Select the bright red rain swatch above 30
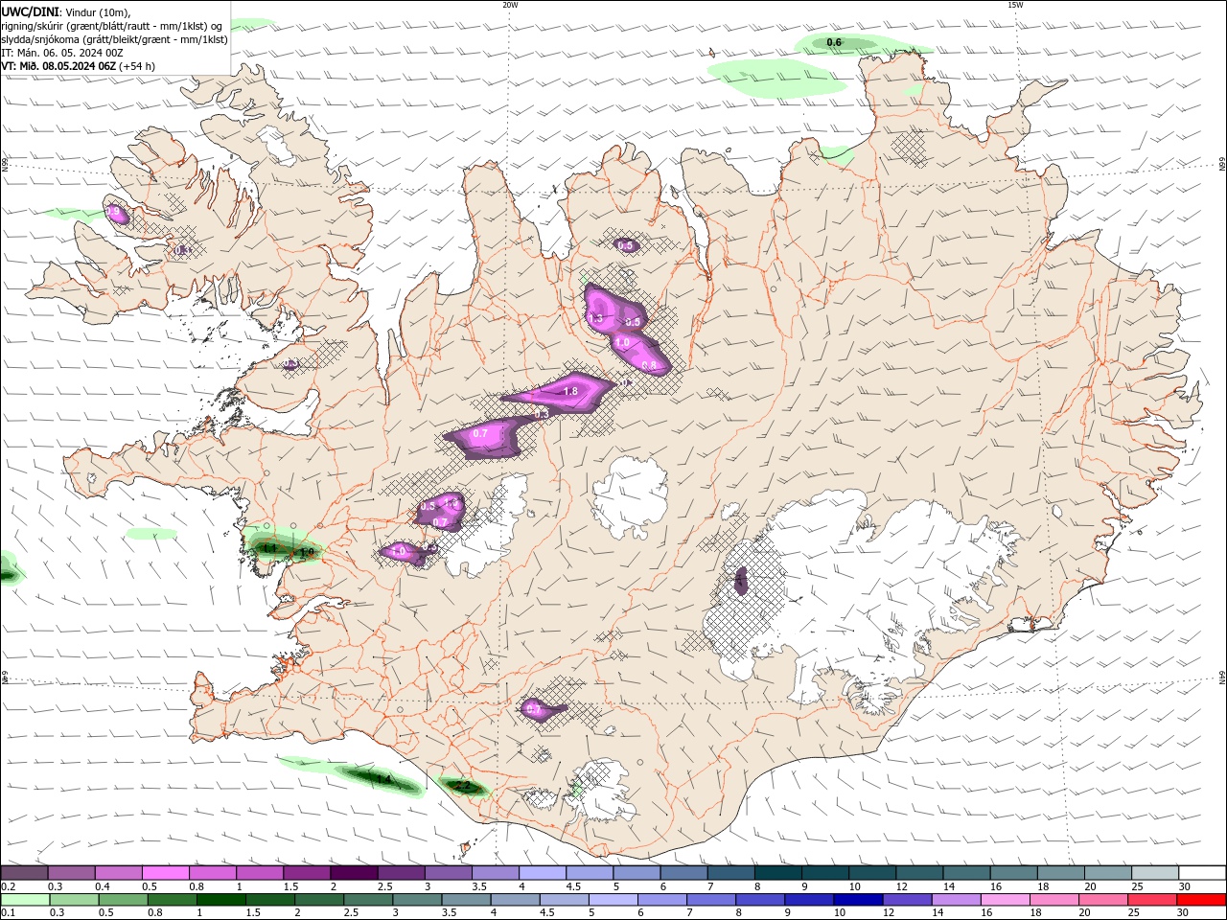Image resolution: width=1227 pixels, height=920 pixels. (1201, 900)
